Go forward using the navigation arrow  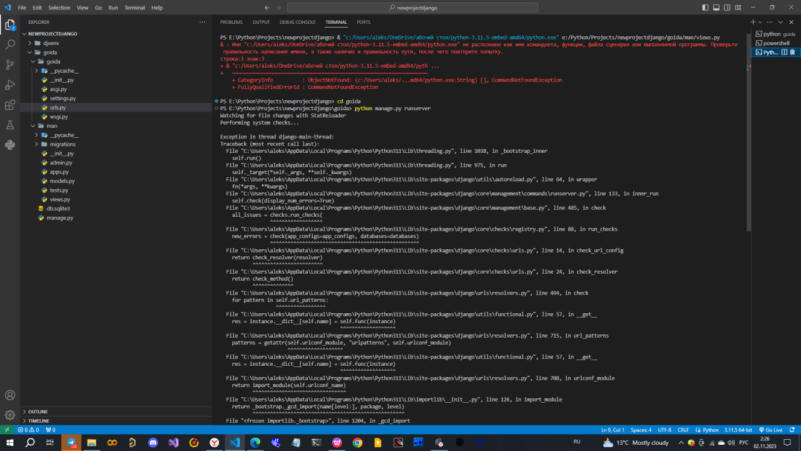pyautogui.click(x=279, y=8)
